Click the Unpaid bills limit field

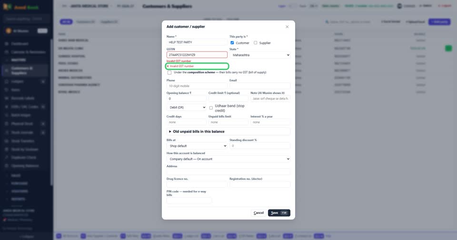tap(228, 122)
